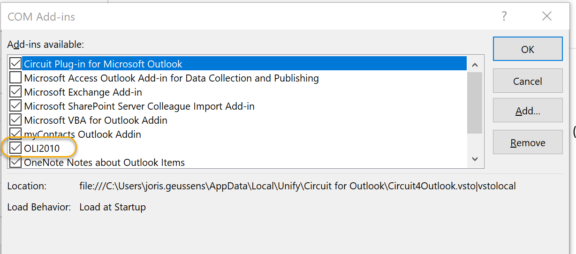Screen dimensions: 576x254
Task: Toggle Microsoft Exchange Add-in checkbox
Action: click(15, 91)
